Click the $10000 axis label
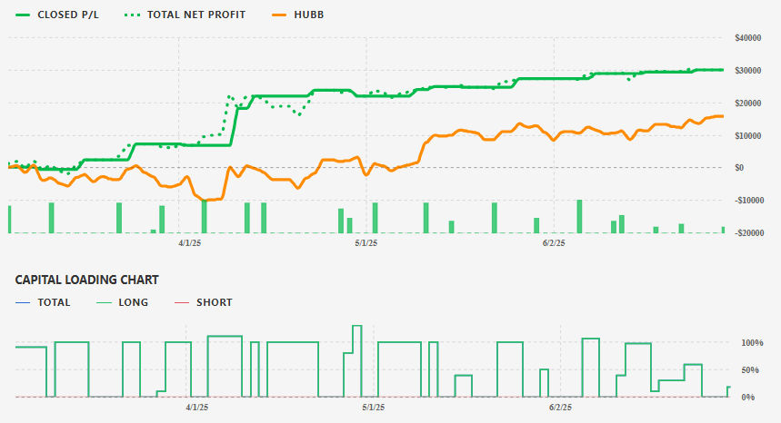The height and width of the screenshot is (423, 781). click(748, 135)
